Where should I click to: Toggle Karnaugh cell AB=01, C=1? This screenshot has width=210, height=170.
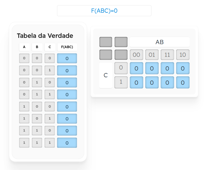pyautogui.click(x=152, y=83)
